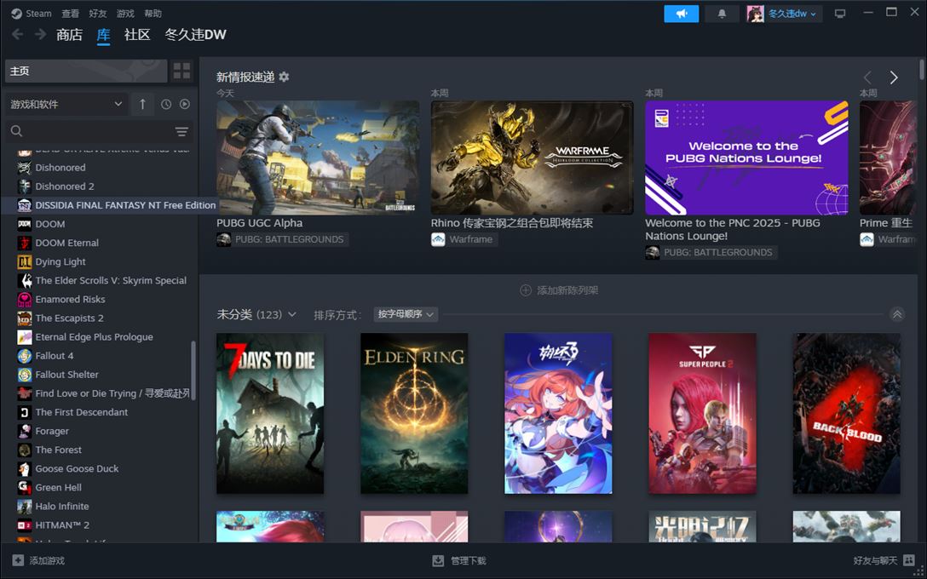Open the Super People 2 cover
The width and height of the screenshot is (927, 579).
point(702,414)
